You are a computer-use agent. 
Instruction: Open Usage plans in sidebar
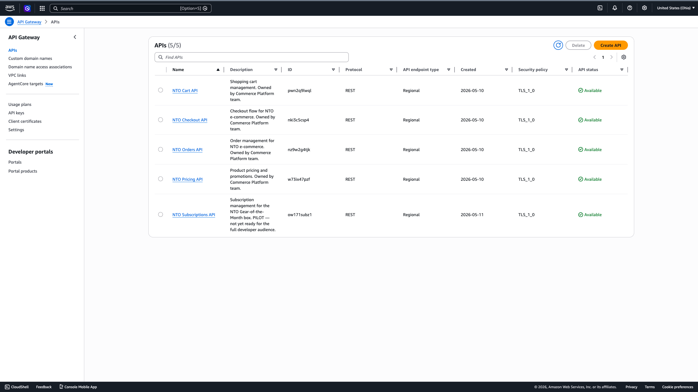click(20, 105)
